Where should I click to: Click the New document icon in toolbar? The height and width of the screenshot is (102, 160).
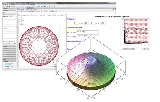point(3,6)
